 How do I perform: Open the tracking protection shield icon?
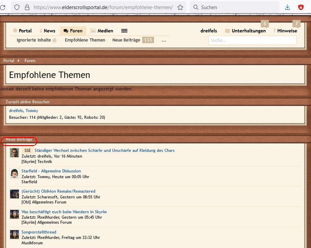pos(17,7)
